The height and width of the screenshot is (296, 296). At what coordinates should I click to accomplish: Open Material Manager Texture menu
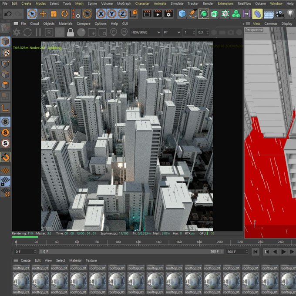[x=91, y=260]
